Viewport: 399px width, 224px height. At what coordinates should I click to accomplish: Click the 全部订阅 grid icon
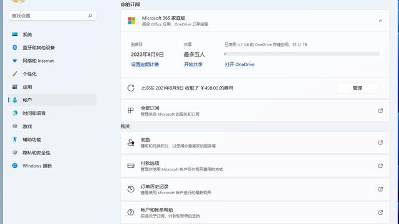(130, 111)
